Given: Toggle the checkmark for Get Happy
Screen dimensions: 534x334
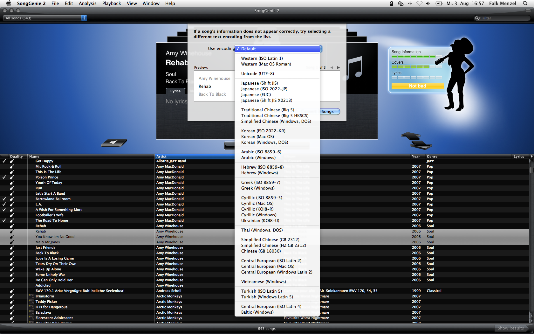Looking at the screenshot, I should 4,161.
